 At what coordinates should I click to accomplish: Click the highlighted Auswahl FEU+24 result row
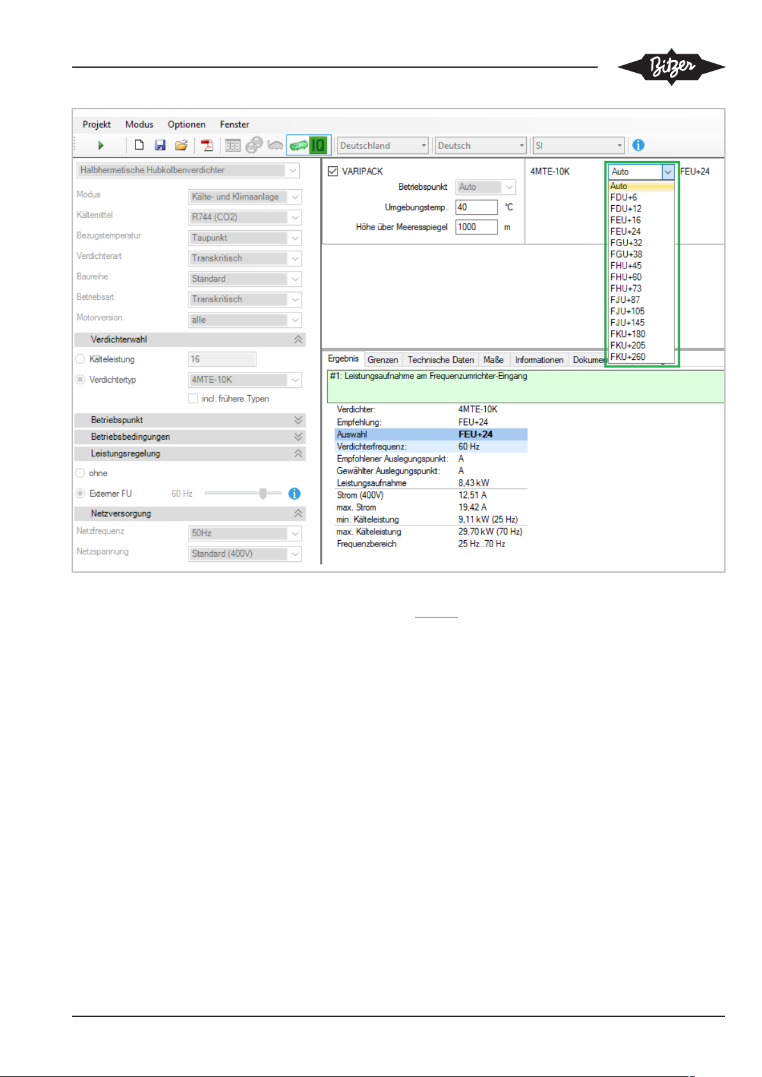pyautogui.click(x=431, y=434)
